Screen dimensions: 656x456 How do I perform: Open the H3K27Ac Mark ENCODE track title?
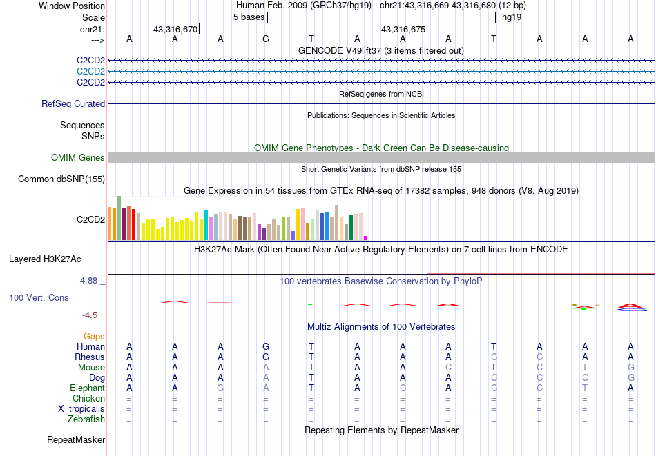[381, 250]
